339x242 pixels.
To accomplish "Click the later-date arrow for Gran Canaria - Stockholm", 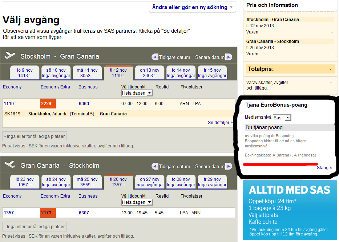I will pos(229,166).
